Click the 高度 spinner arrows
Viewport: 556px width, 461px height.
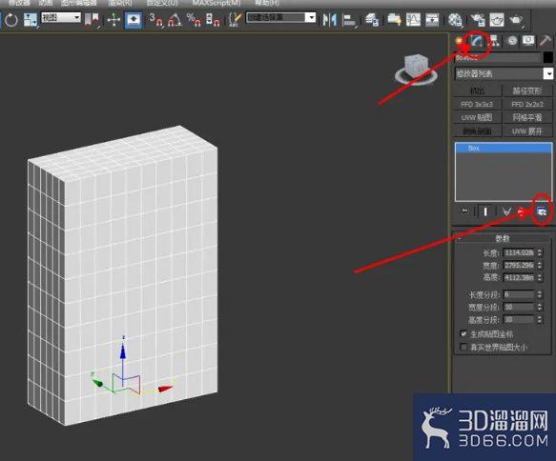click(x=540, y=277)
